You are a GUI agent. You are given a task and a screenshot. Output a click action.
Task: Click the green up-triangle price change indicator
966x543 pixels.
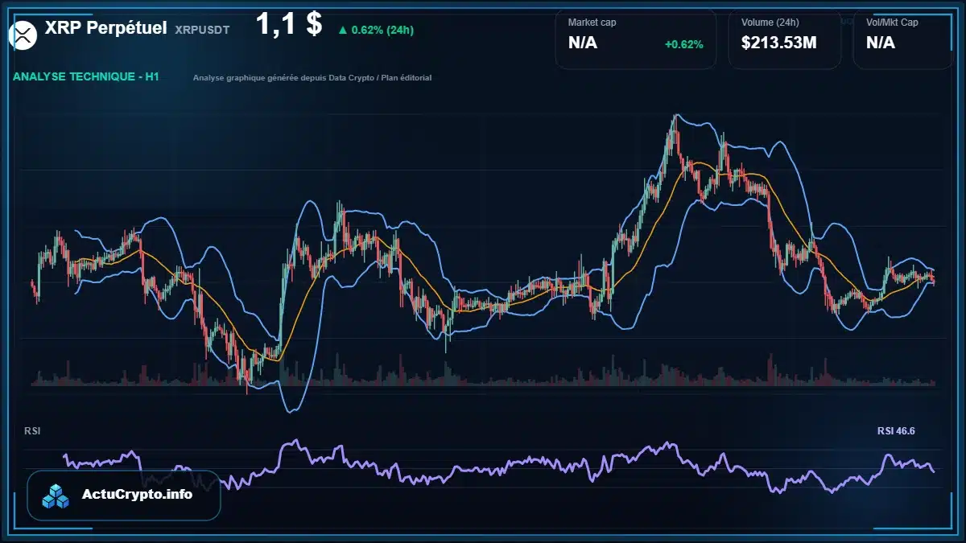click(343, 31)
